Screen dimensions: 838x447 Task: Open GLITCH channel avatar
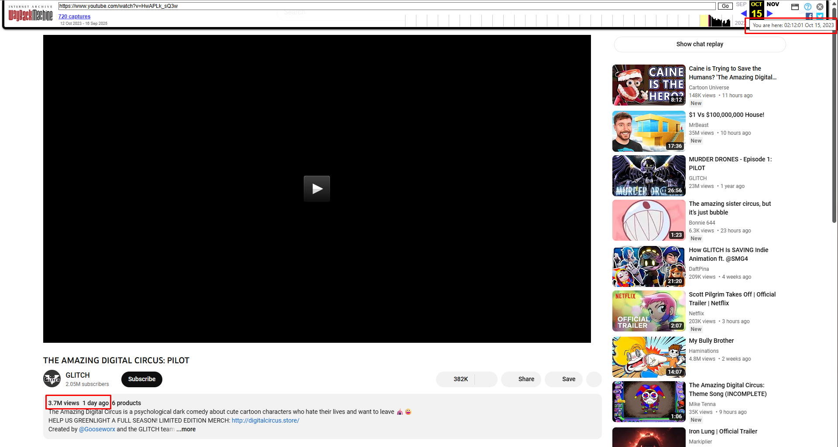click(52, 379)
